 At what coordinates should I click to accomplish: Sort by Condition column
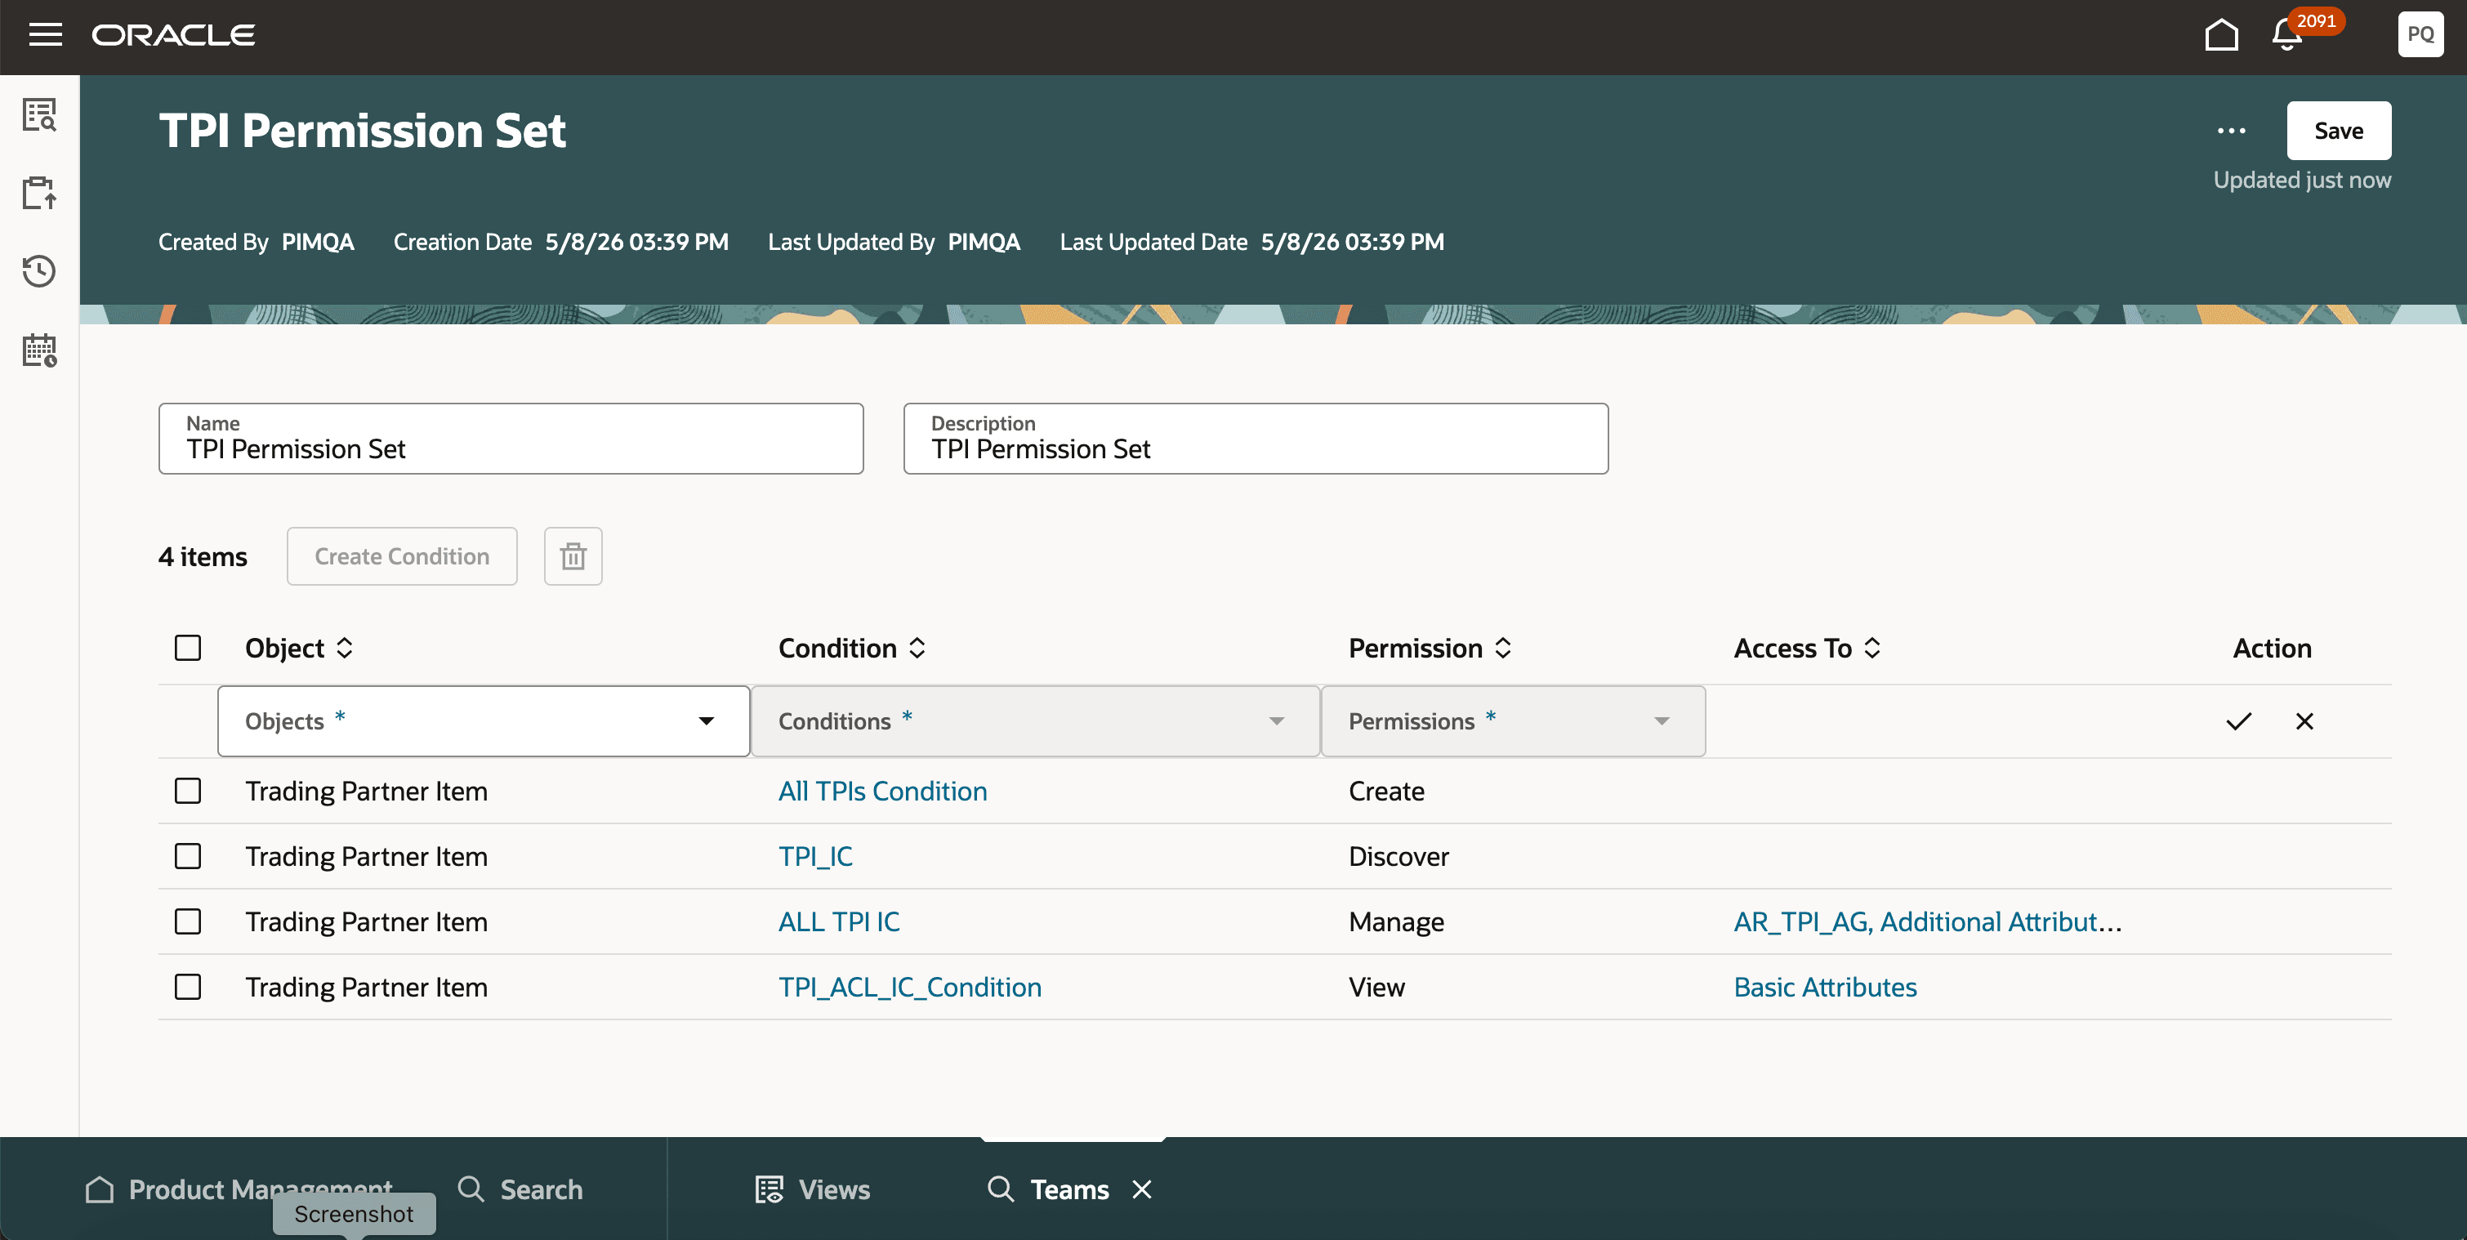pos(917,649)
